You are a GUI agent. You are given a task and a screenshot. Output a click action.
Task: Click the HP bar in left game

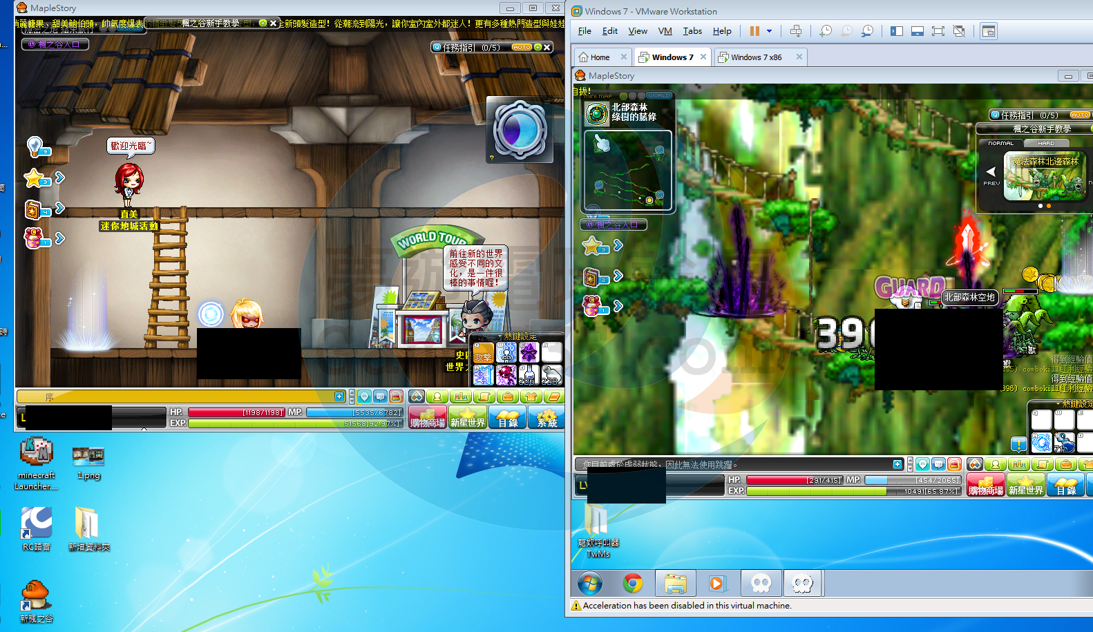click(x=236, y=412)
